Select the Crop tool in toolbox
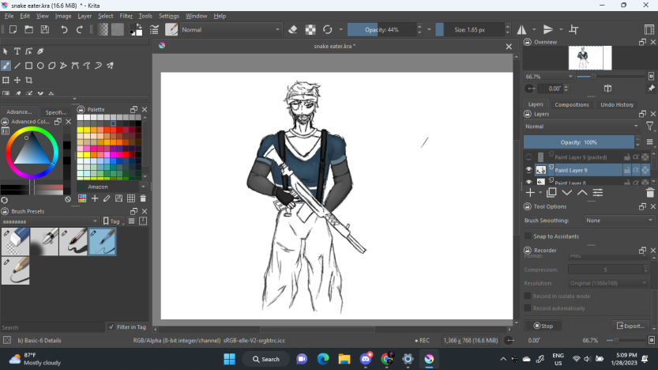This screenshot has width=658, height=370. (28, 80)
